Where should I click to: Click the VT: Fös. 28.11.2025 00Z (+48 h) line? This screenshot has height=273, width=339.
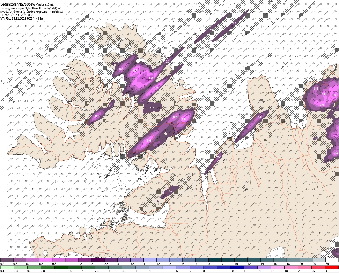pos(21,19)
